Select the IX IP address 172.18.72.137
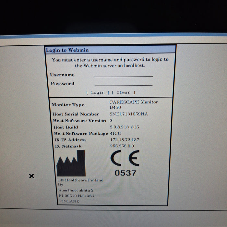 pyautogui.click(x=125, y=140)
